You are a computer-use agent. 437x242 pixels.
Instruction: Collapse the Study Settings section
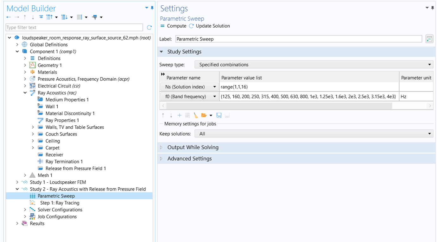click(161, 52)
